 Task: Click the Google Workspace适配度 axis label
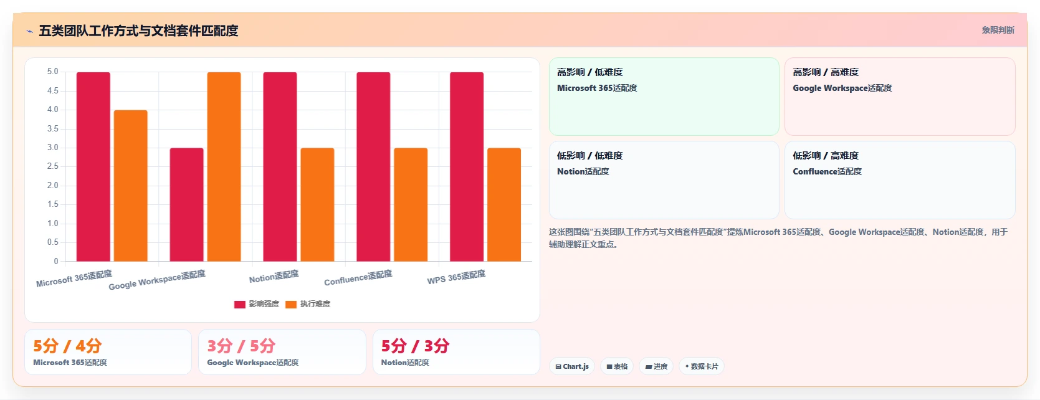pyautogui.click(x=157, y=280)
